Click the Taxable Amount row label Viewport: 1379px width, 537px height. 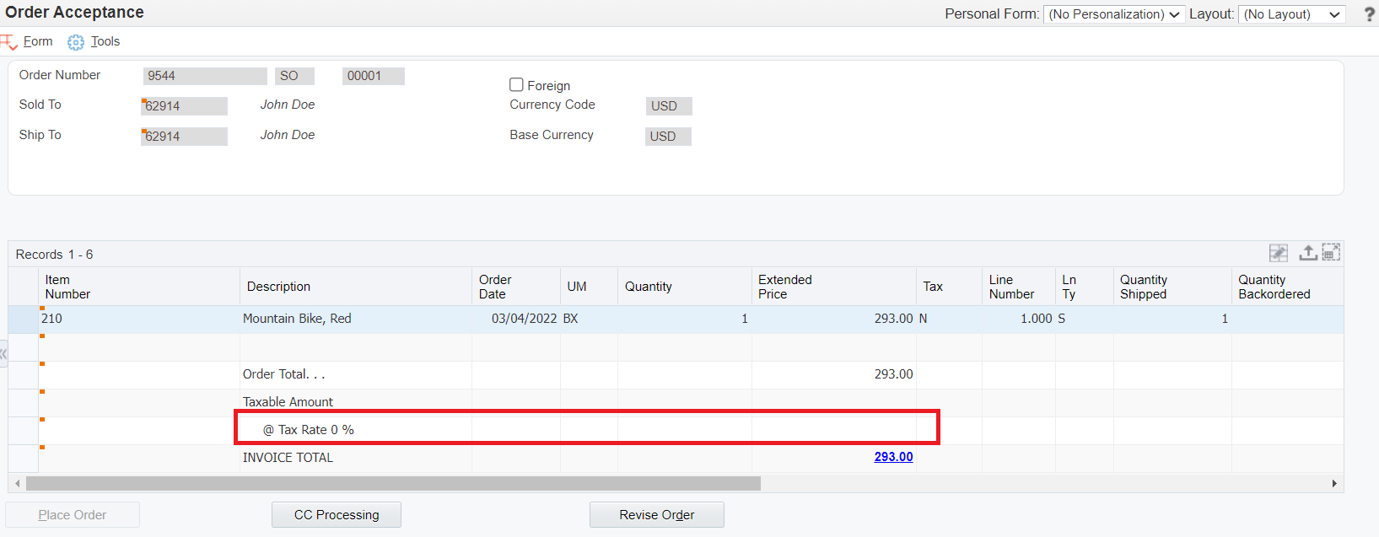pos(288,402)
